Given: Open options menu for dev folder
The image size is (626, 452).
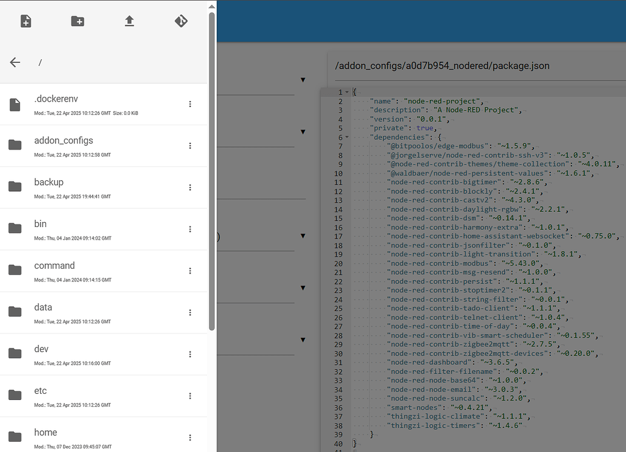Looking at the screenshot, I should [x=190, y=354].
